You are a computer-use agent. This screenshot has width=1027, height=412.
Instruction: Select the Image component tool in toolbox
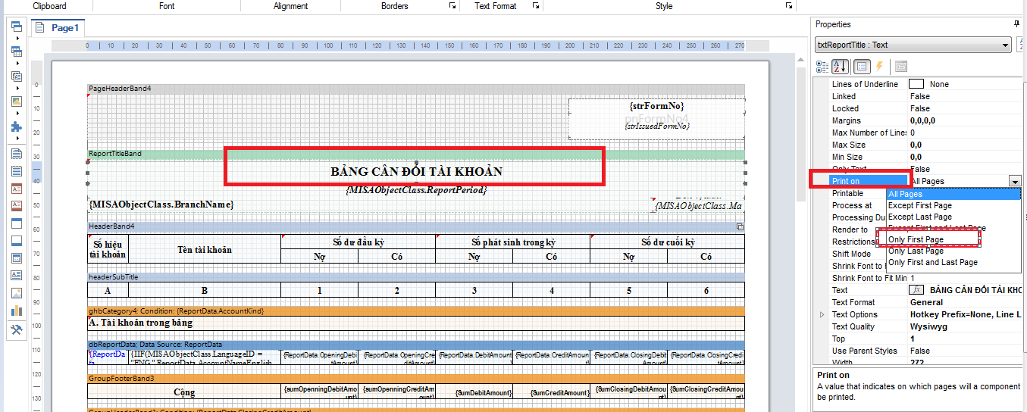tap(16, 293)
